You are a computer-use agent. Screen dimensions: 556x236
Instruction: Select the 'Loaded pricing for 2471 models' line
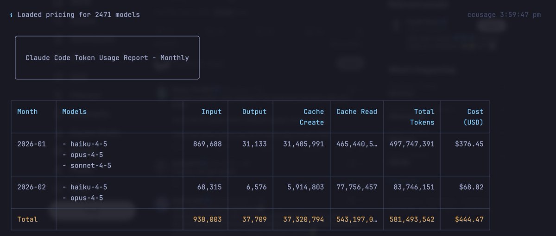click(x=78, y=15)
